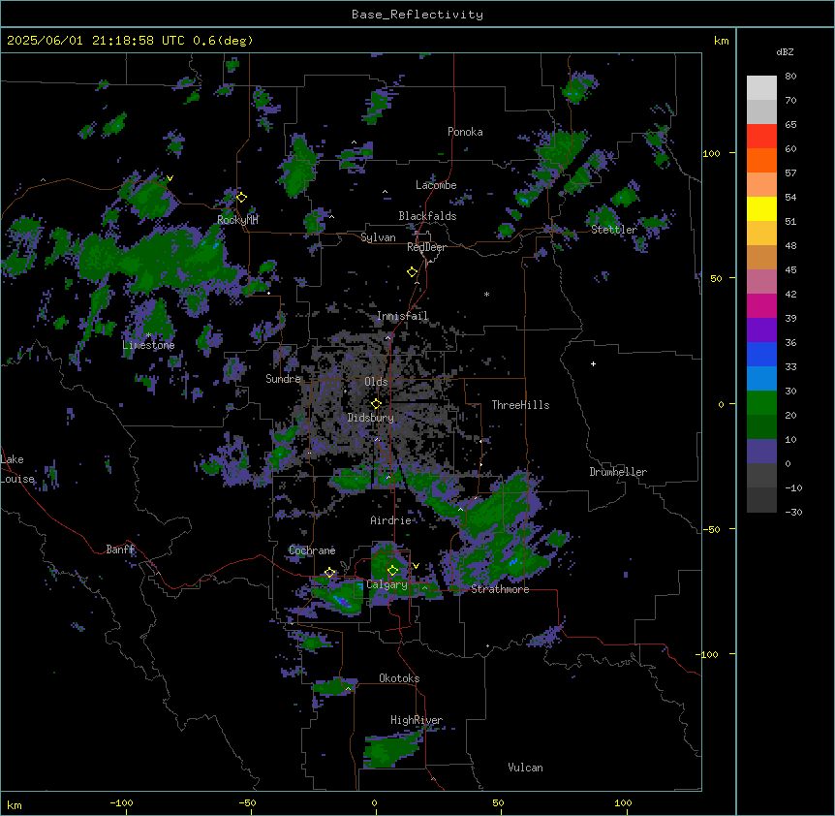Screen dimensions: 835x816
Task: Click the violet purple swatch above 36
Action: point(761,330)
